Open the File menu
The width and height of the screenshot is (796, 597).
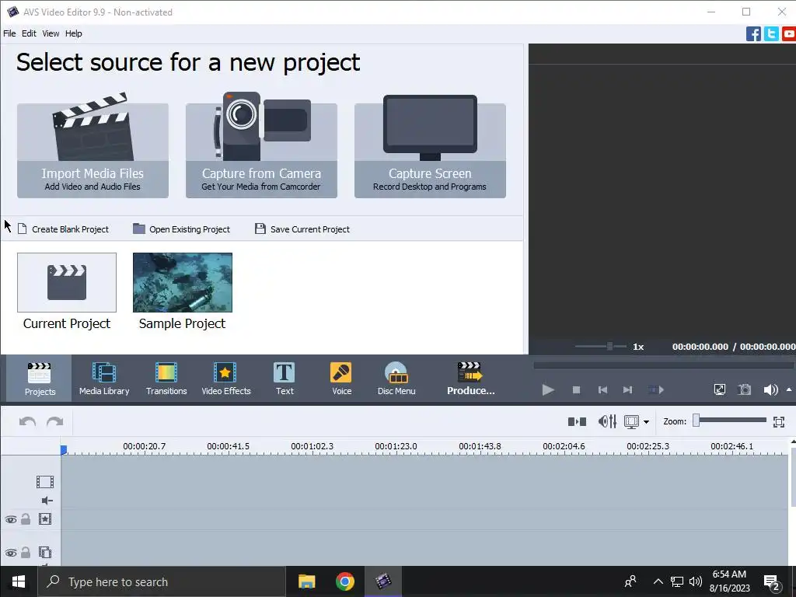[9, 33]
